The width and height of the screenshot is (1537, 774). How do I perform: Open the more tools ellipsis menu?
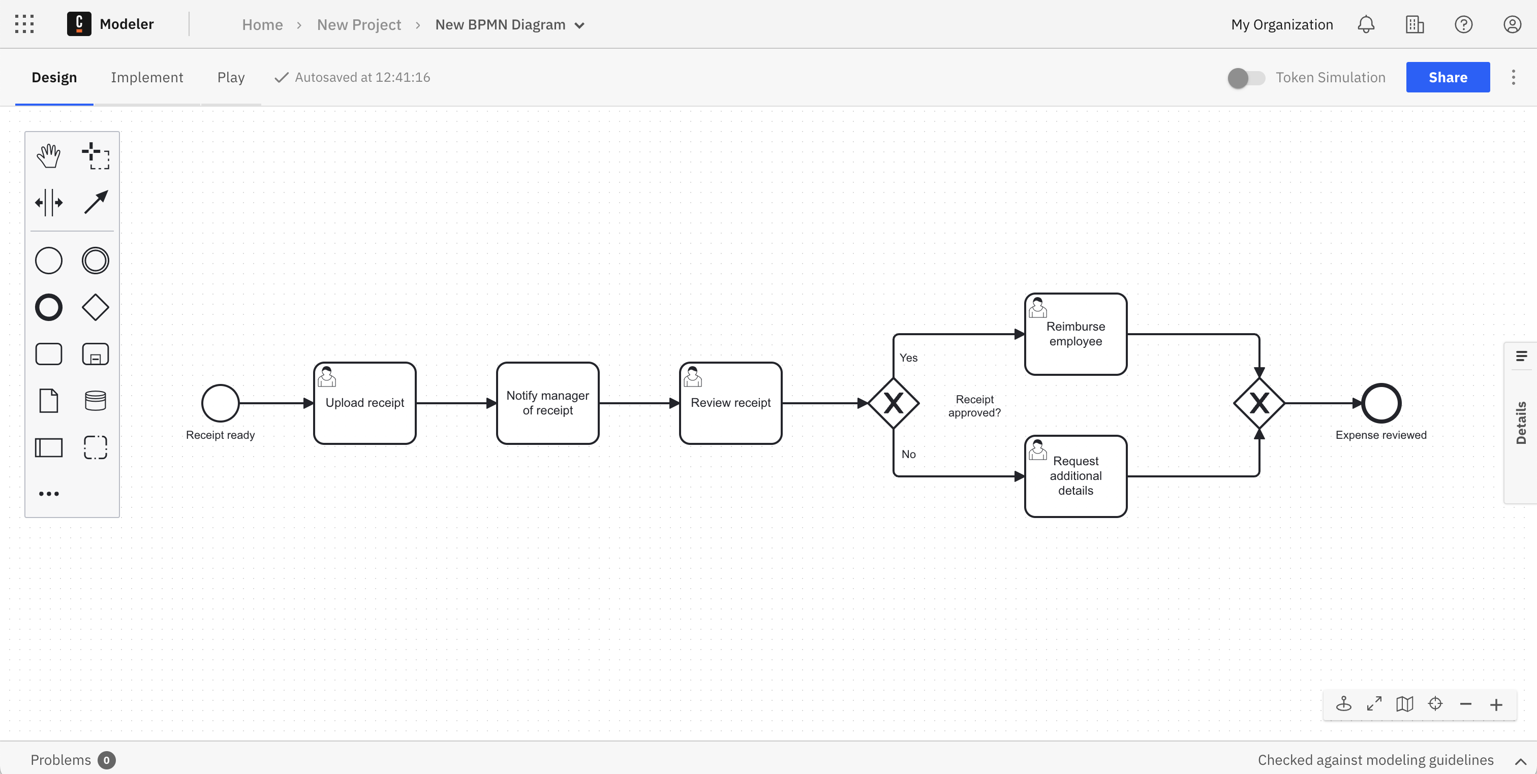click(48, 494)
